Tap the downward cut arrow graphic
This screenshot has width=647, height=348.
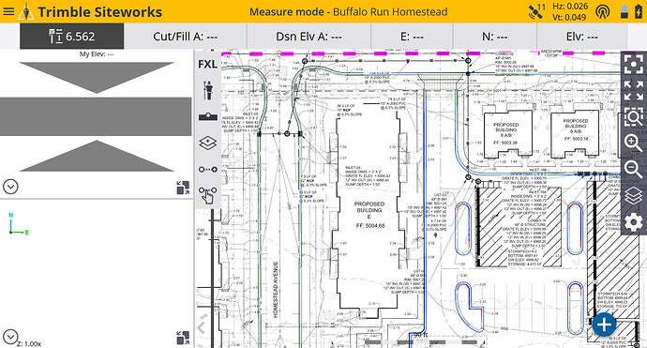pos(97,77)
